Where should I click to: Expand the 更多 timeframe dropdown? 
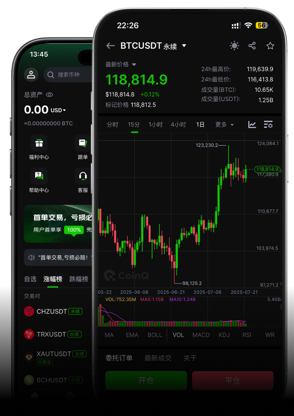225,125
